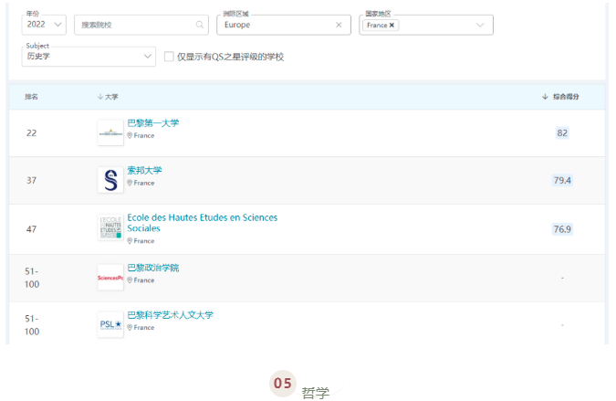Check the QS stars rating only checkbox
Viewport: 616px width, 401px height.
point(169,57)
